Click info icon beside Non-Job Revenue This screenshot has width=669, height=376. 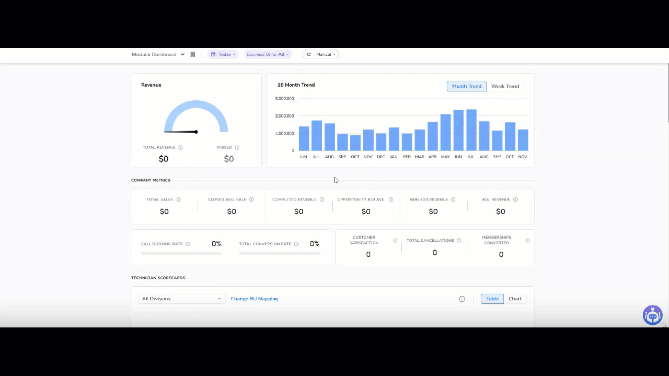(453, 199)
